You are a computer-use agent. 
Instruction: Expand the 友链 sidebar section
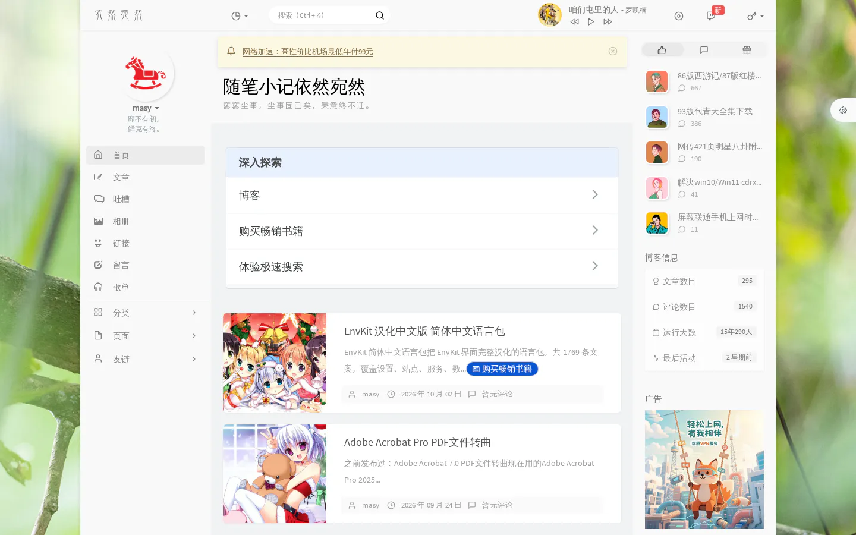click(146, 359)
